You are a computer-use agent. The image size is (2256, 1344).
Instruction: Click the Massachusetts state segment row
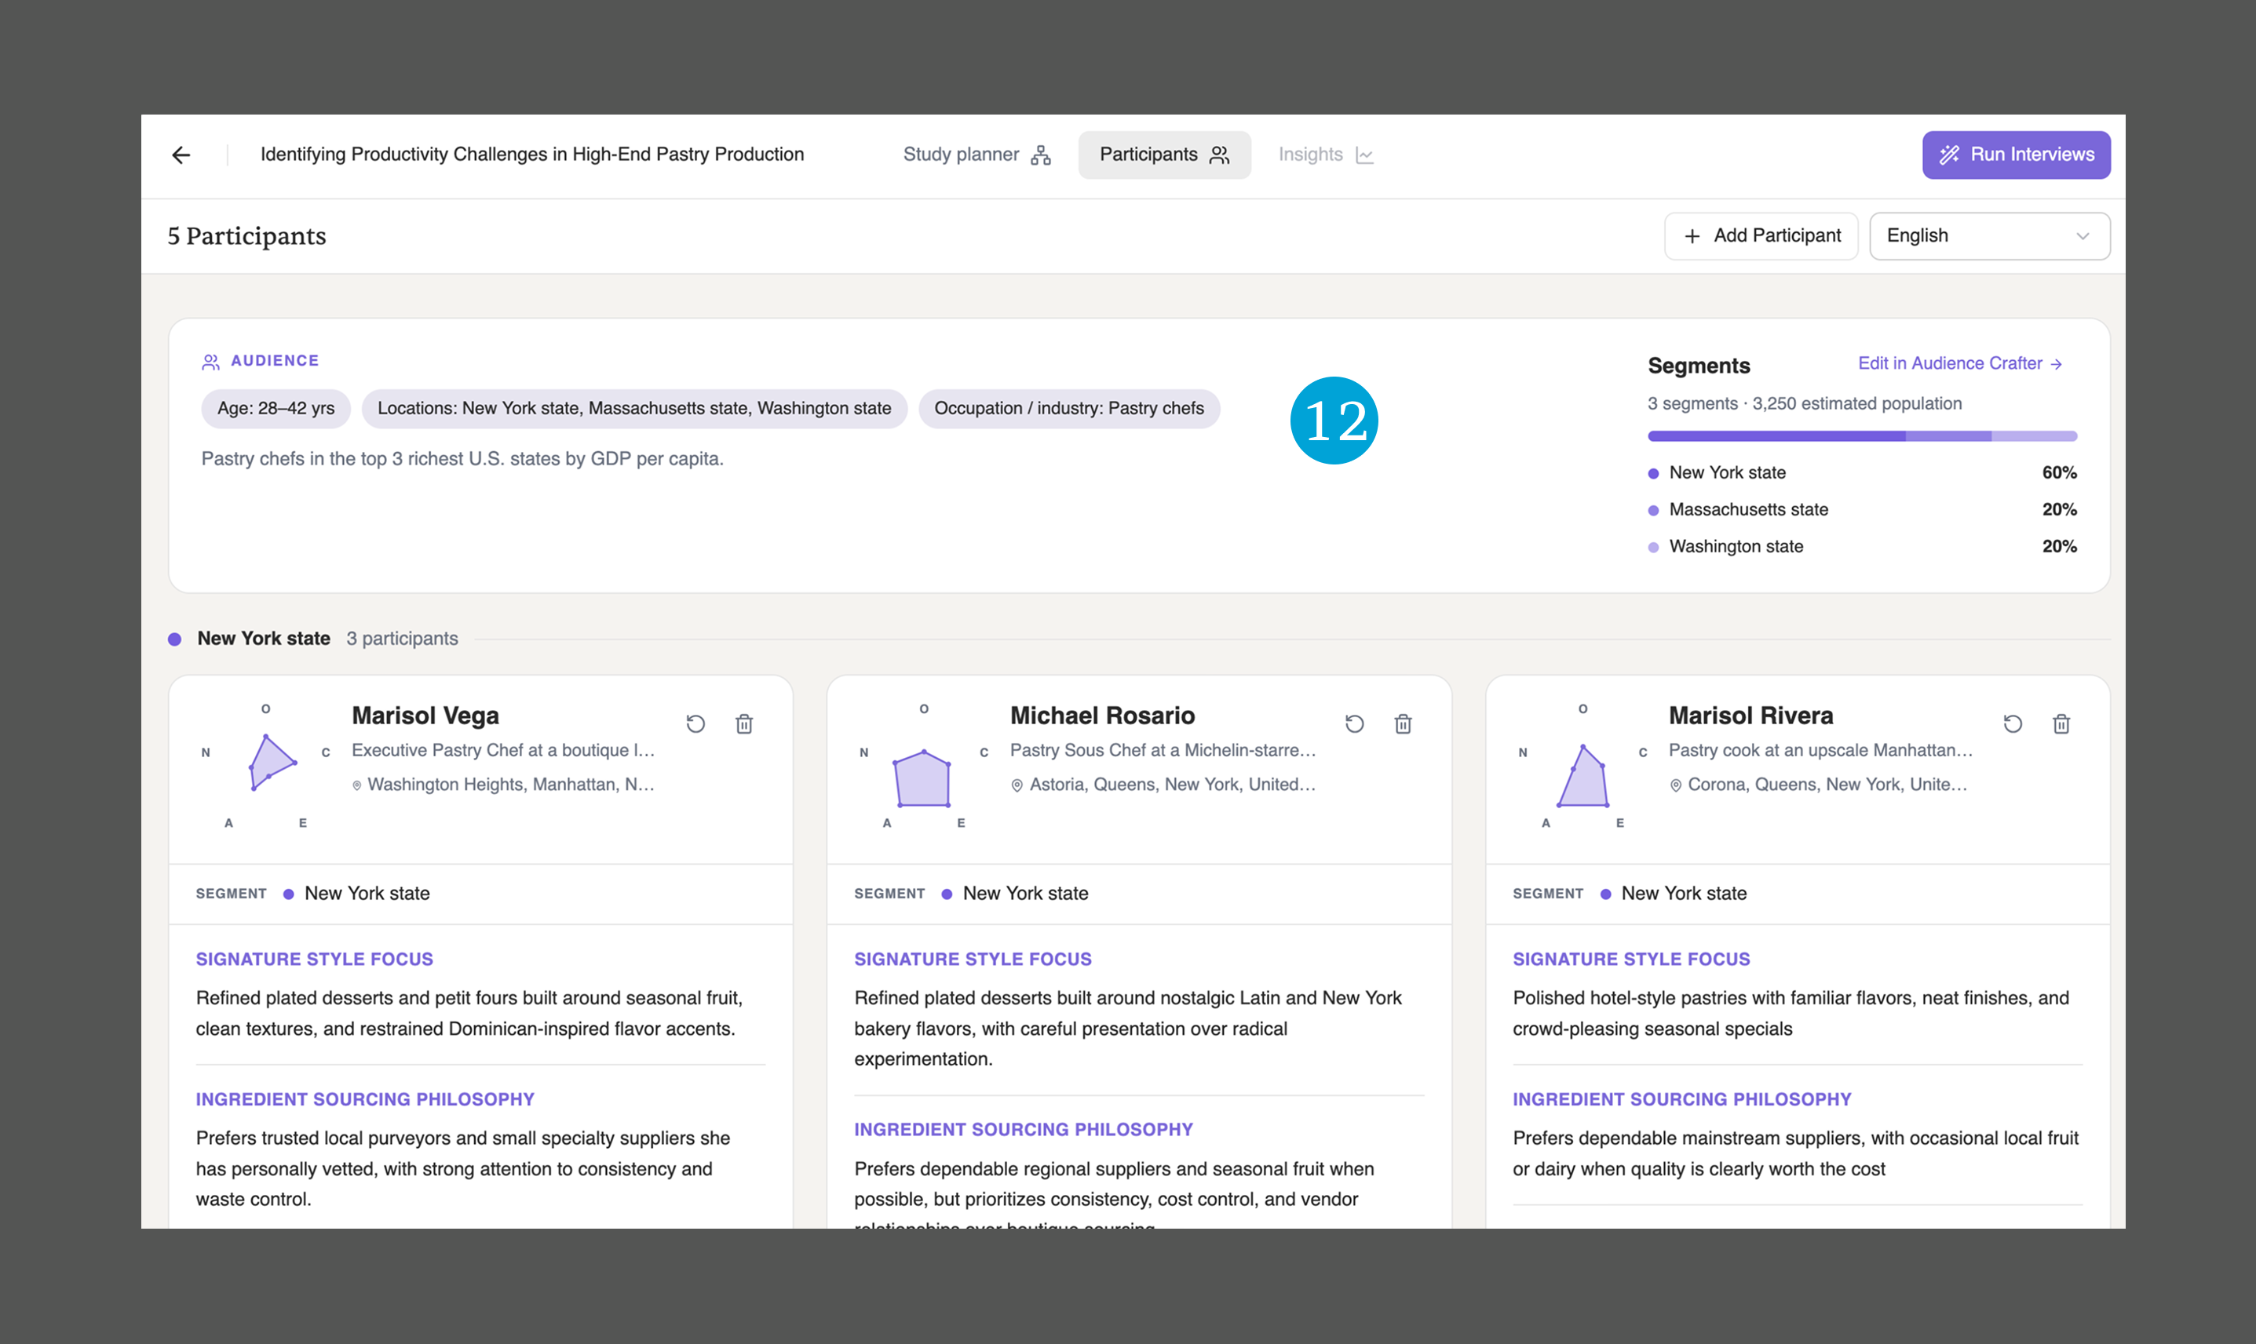[1862, 510]
